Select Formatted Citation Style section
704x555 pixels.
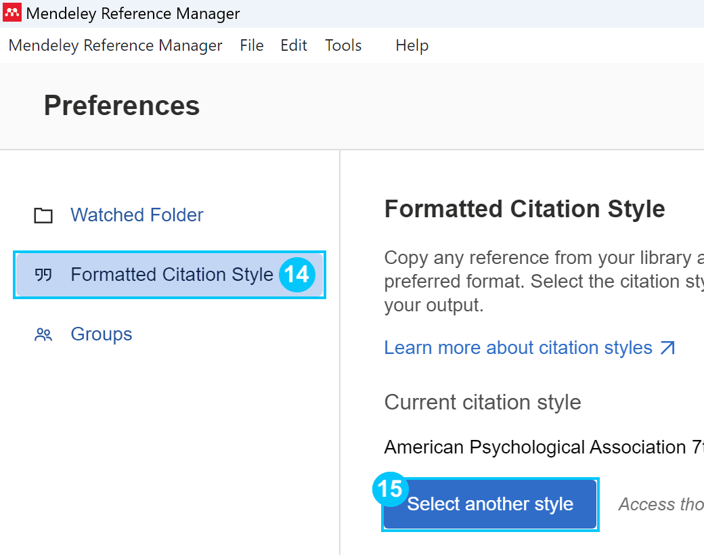point(170,275)
